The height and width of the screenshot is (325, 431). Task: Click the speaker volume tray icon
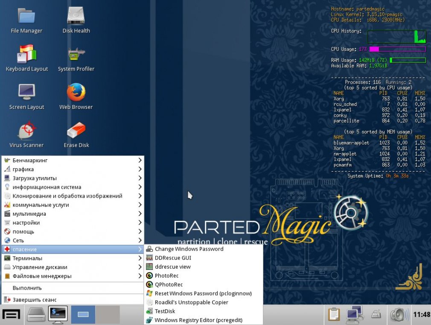[x=399, y=315]
